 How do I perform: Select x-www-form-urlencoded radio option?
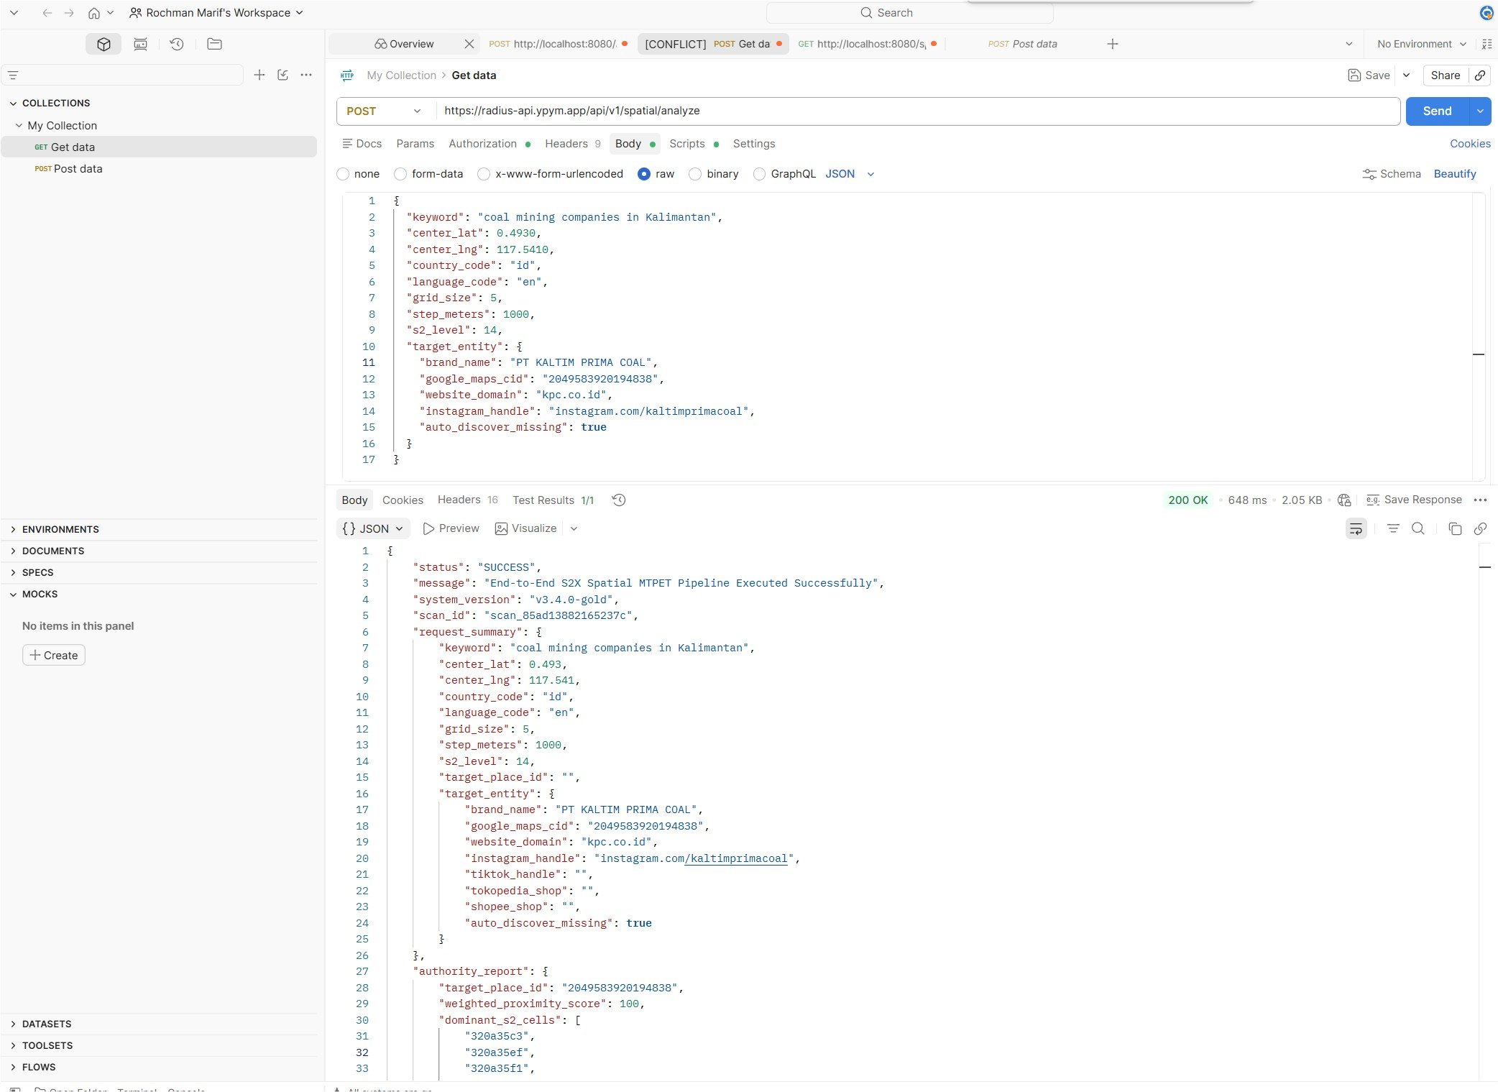(484, 174)
